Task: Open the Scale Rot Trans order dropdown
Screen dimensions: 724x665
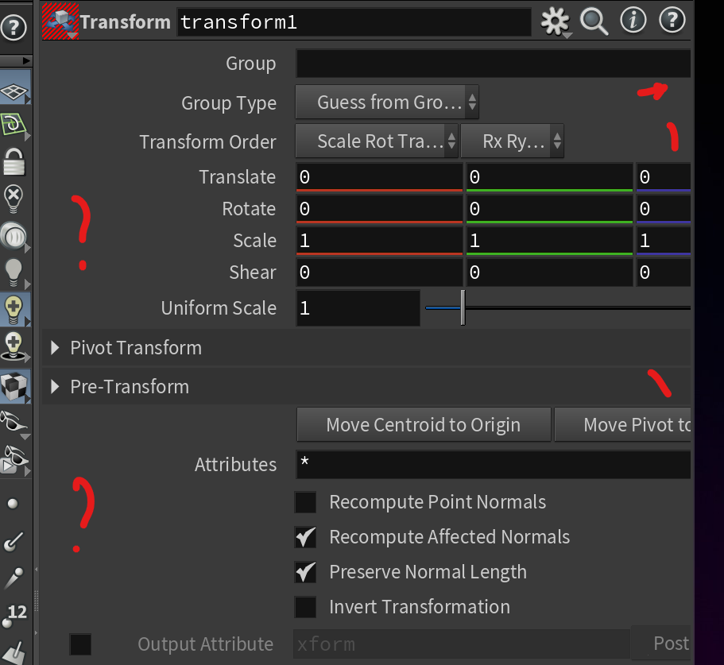Action: (x=377, y=141)
